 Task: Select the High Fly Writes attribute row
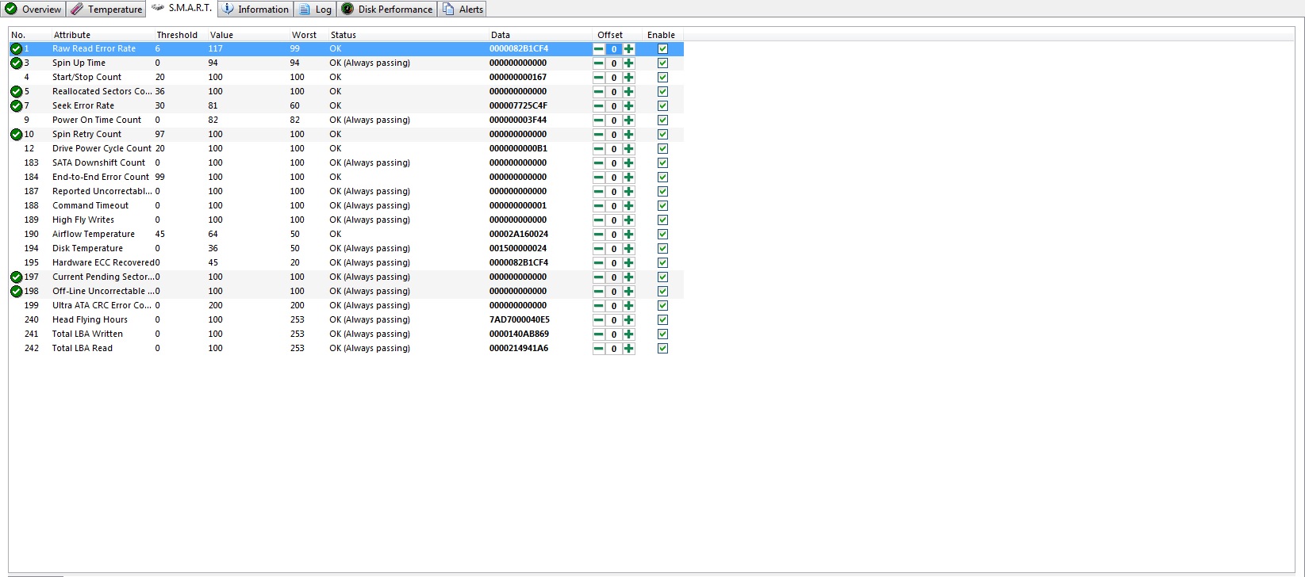coord(346,220)
